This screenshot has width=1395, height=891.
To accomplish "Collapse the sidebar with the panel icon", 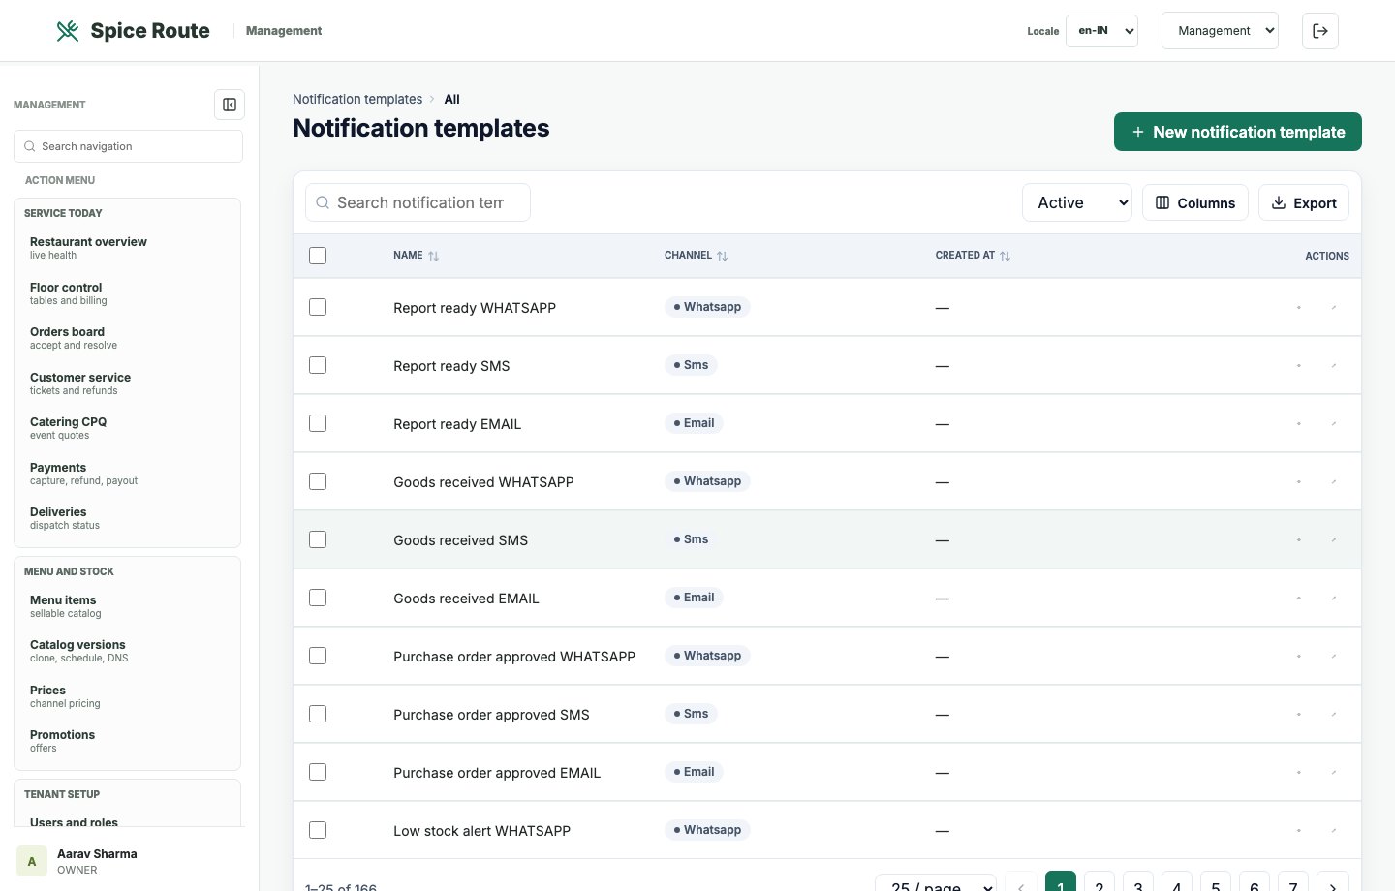I will [230, 105].
